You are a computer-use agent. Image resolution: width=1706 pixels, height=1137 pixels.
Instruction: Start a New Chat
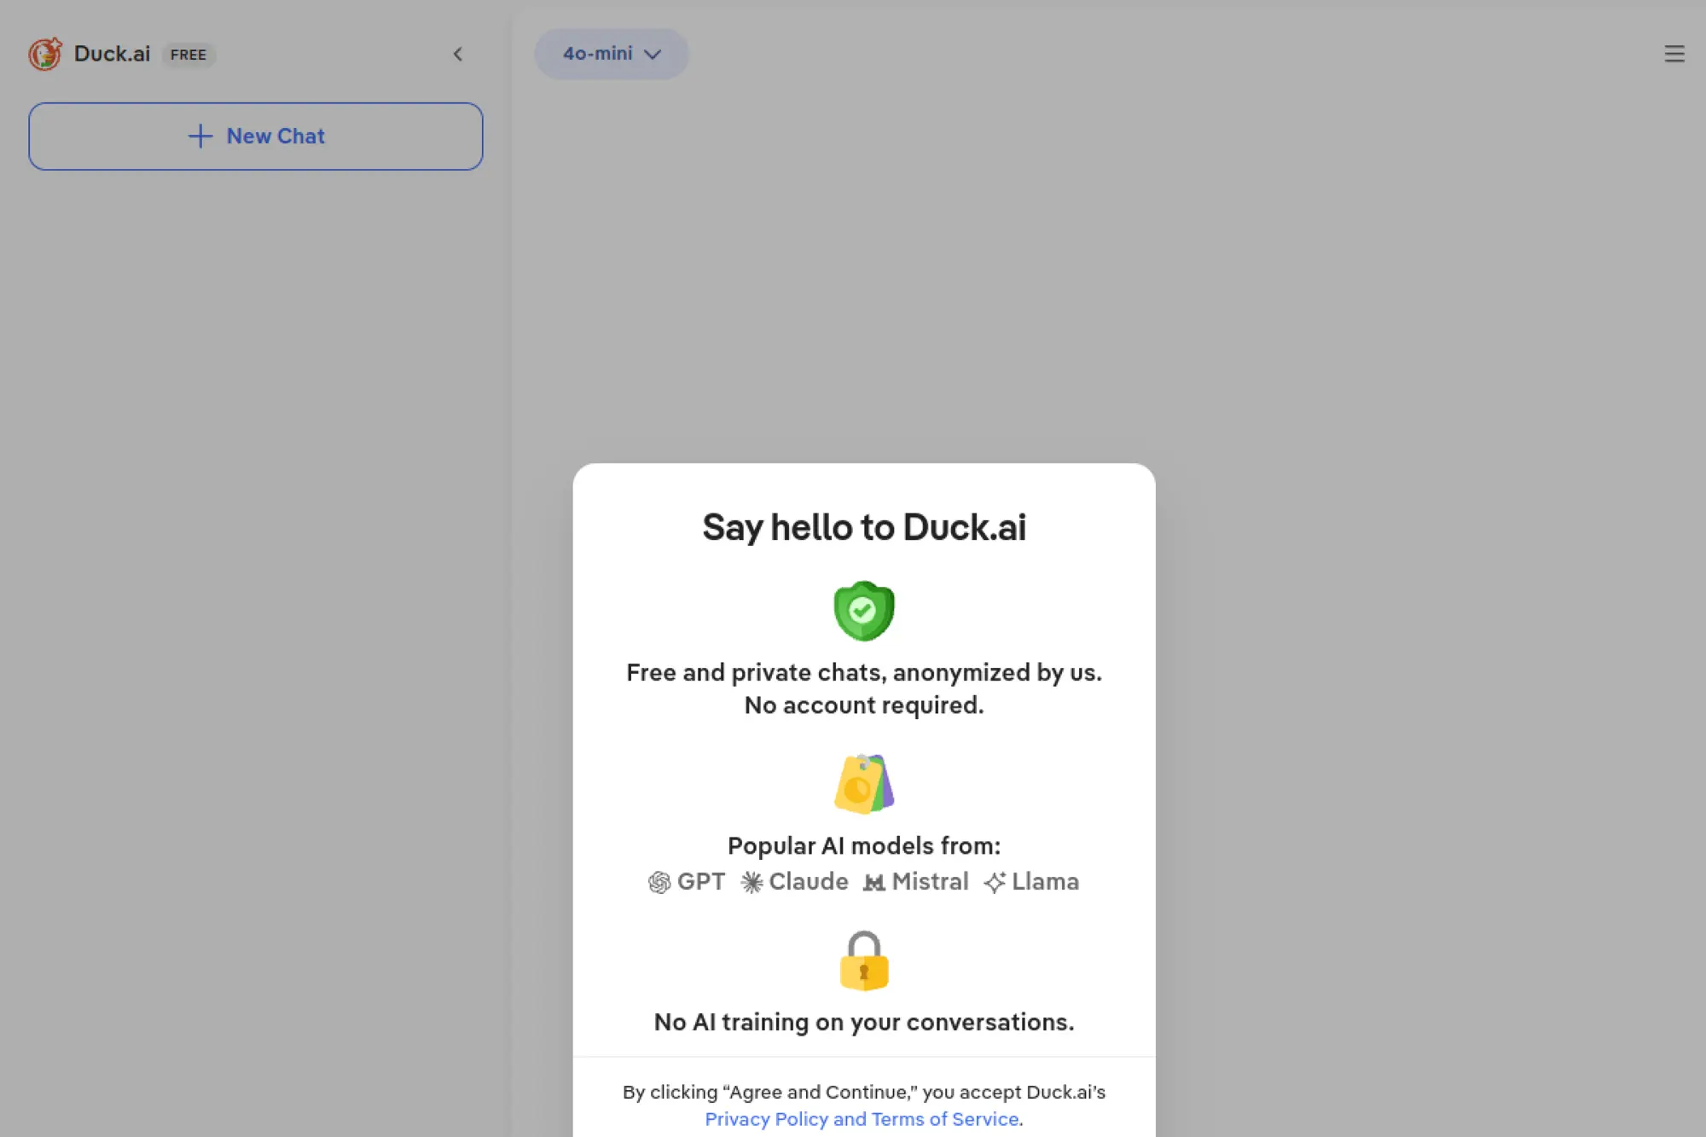coord(256,136)
